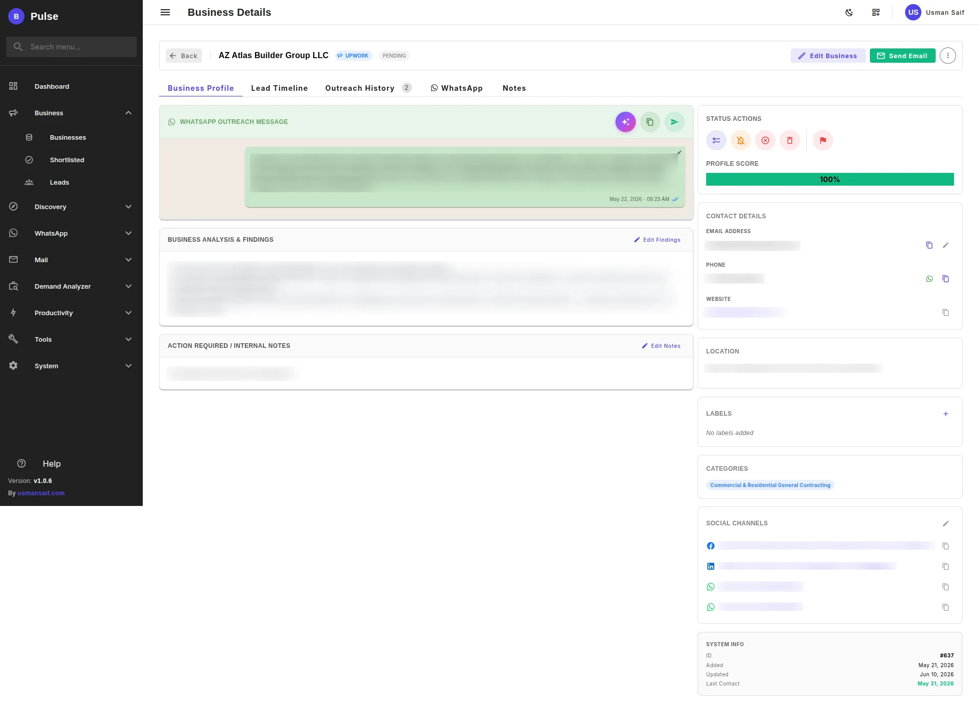Screen dimensions: 979x712
Task: Copy the first WhatsApp social link
Action: tap(946, 587)
